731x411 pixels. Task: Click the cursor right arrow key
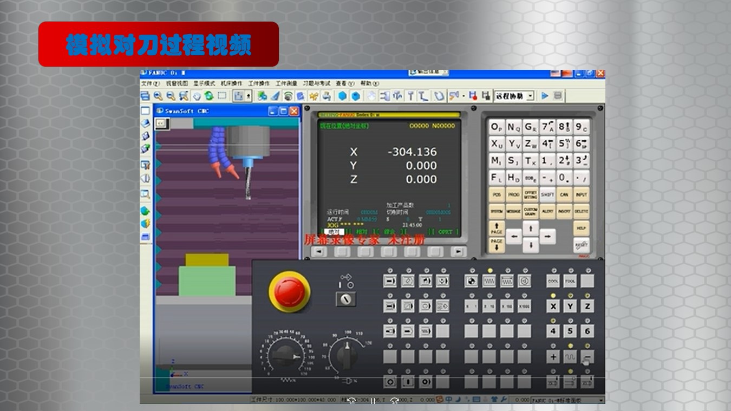click(547, 236)
